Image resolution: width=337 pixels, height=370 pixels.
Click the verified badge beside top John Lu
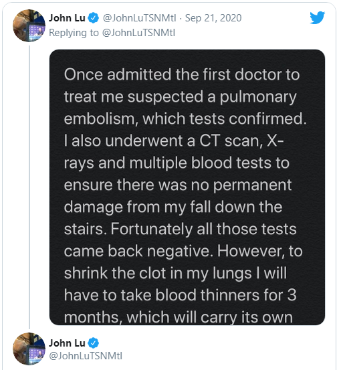point(94,18)
